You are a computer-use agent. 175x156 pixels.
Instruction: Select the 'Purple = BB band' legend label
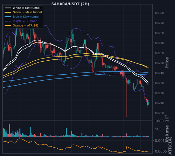click(25, 21)
